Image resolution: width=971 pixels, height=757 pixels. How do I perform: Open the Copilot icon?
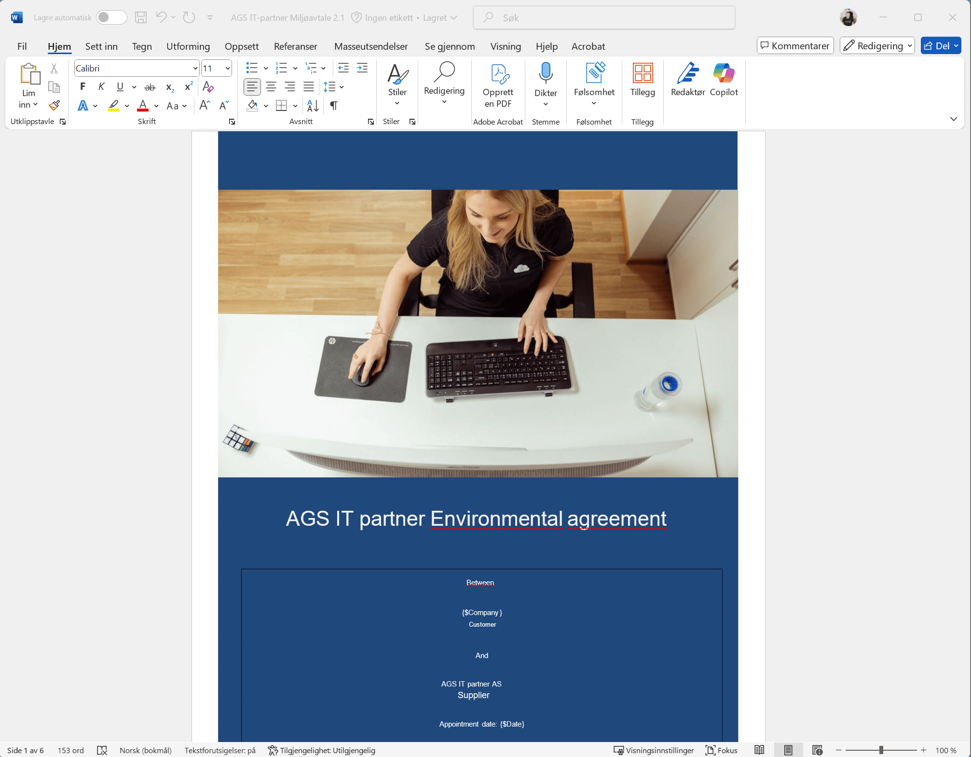(x=724, y=73)
